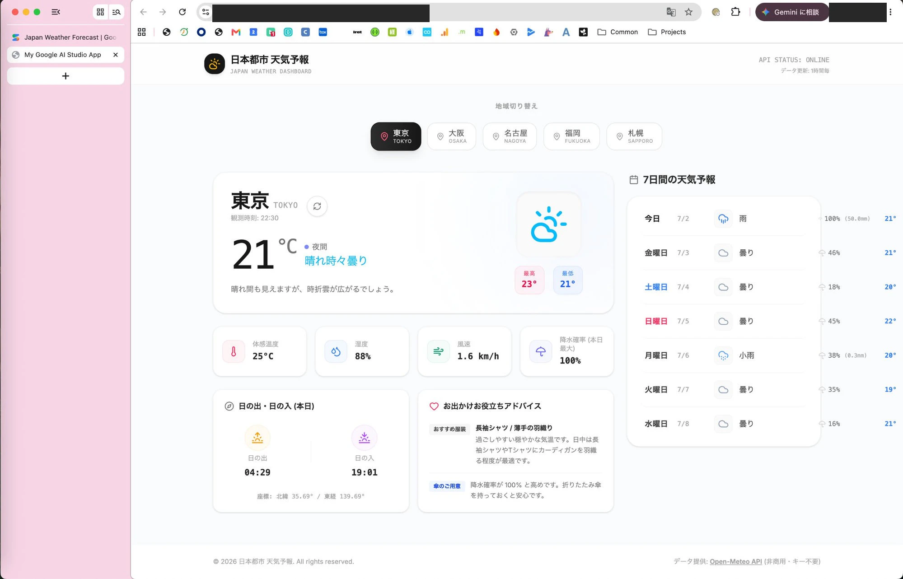Click the 19:01 sunset time
This screenshot has width=903, height=579.
(x=365, y=472)
